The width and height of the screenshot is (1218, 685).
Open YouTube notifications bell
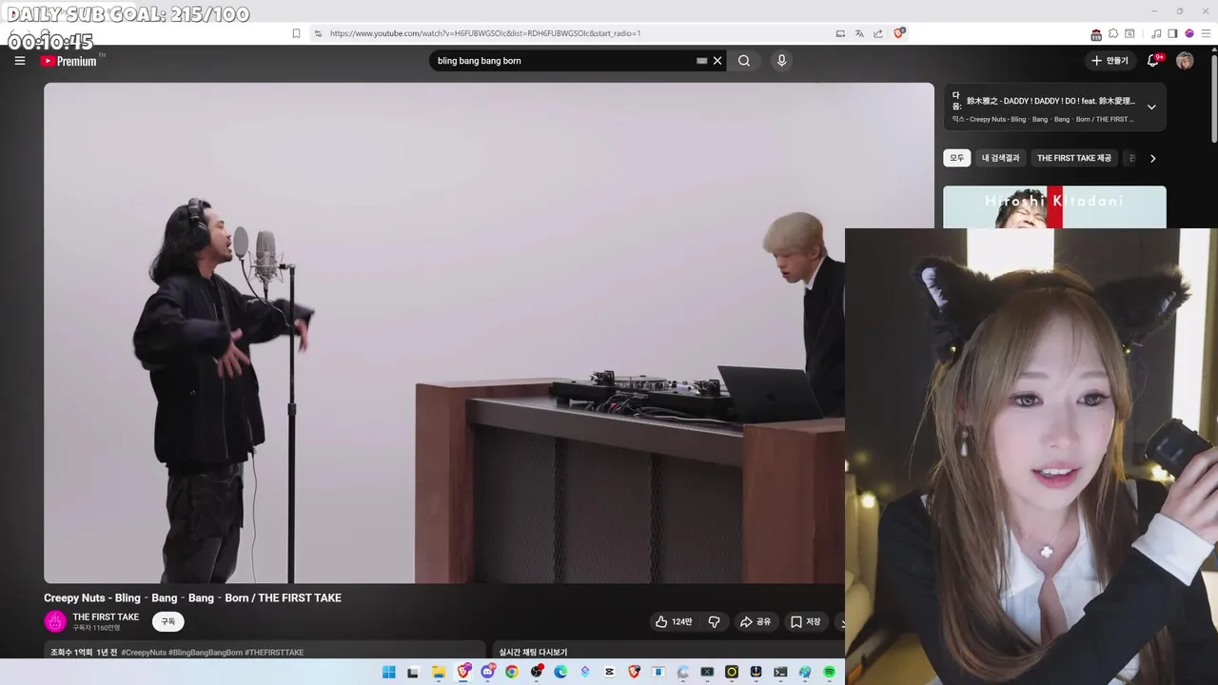(x=1153, y=61)
